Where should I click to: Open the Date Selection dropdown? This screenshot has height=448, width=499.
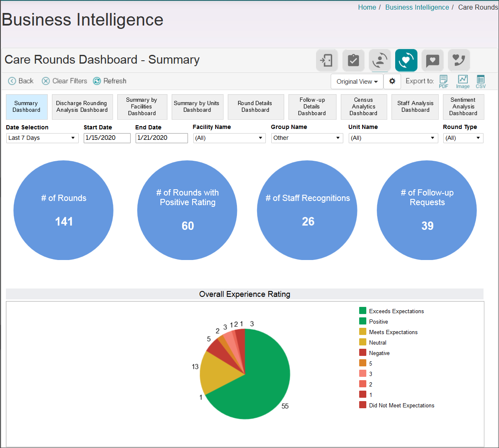42,138
